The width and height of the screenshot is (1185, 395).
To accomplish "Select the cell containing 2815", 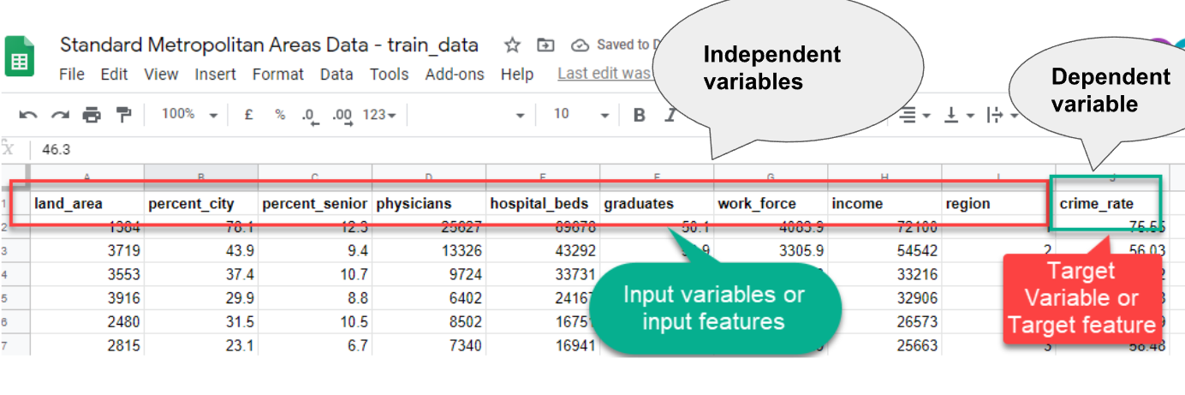I will 86,345.
